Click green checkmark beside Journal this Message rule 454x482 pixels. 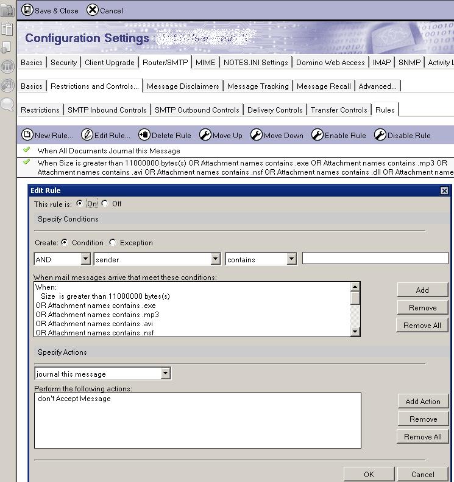26,150
